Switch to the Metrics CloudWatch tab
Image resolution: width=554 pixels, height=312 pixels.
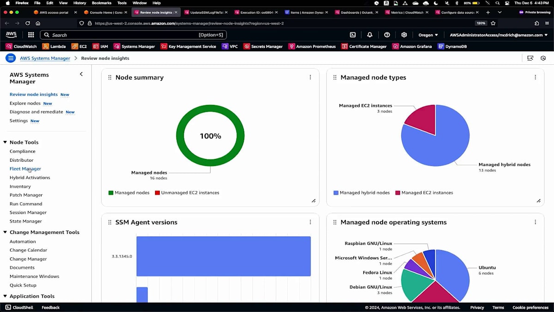[x=407, y=12]
